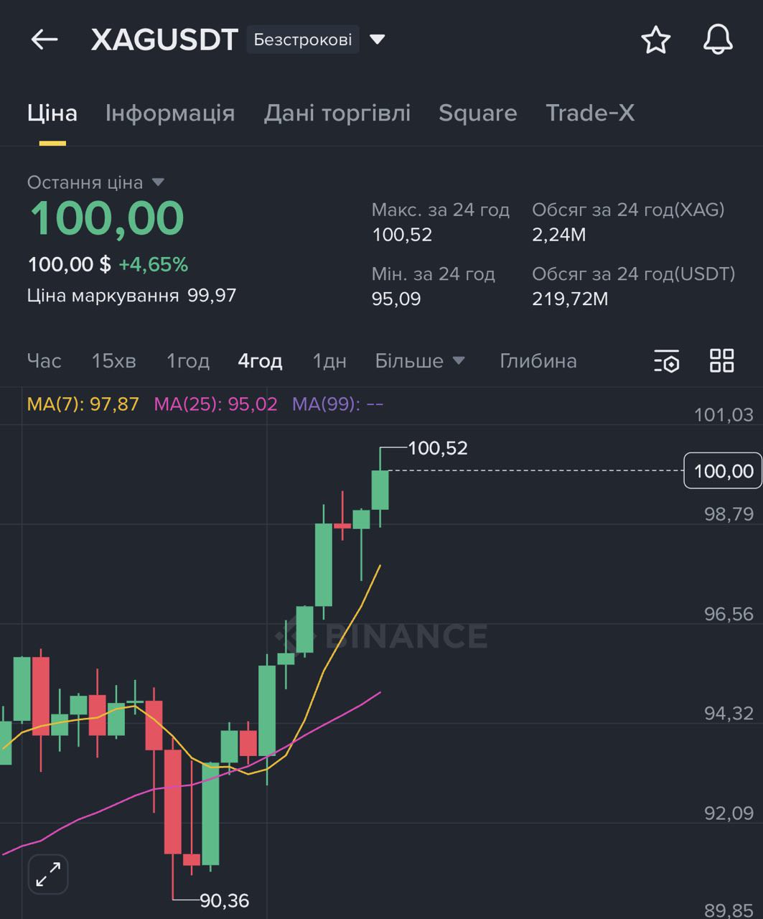This screenshot has height=919, width=763.
Task: Open chart indicator settings icon
Action: click(x=667, y=360)
